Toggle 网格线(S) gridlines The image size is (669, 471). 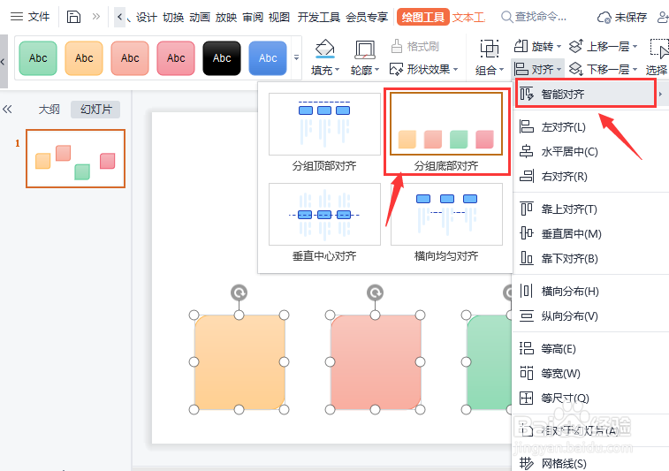pyautogui.click(x=565, y=463)
